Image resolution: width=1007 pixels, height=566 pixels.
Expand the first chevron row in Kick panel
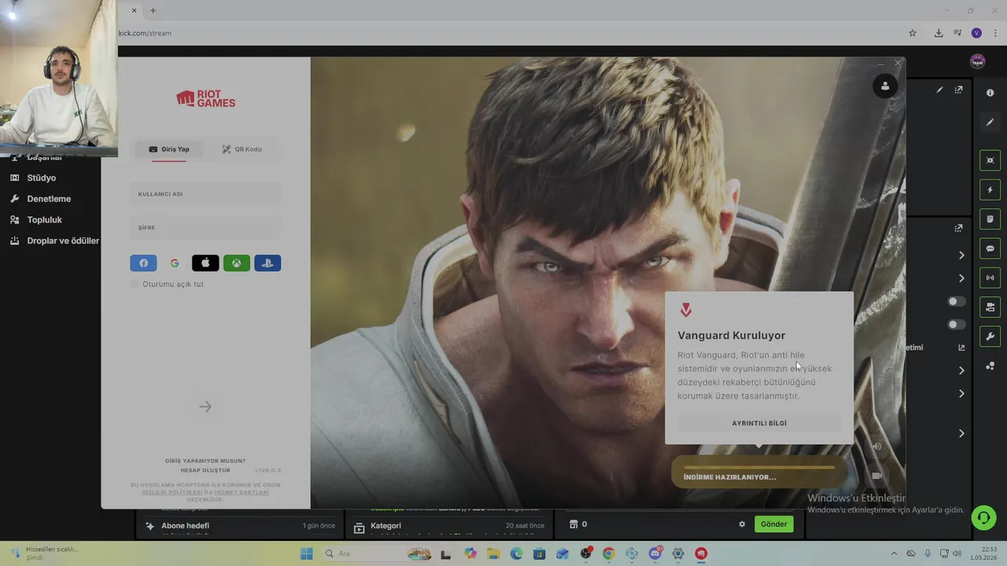[x=961, y=255]
